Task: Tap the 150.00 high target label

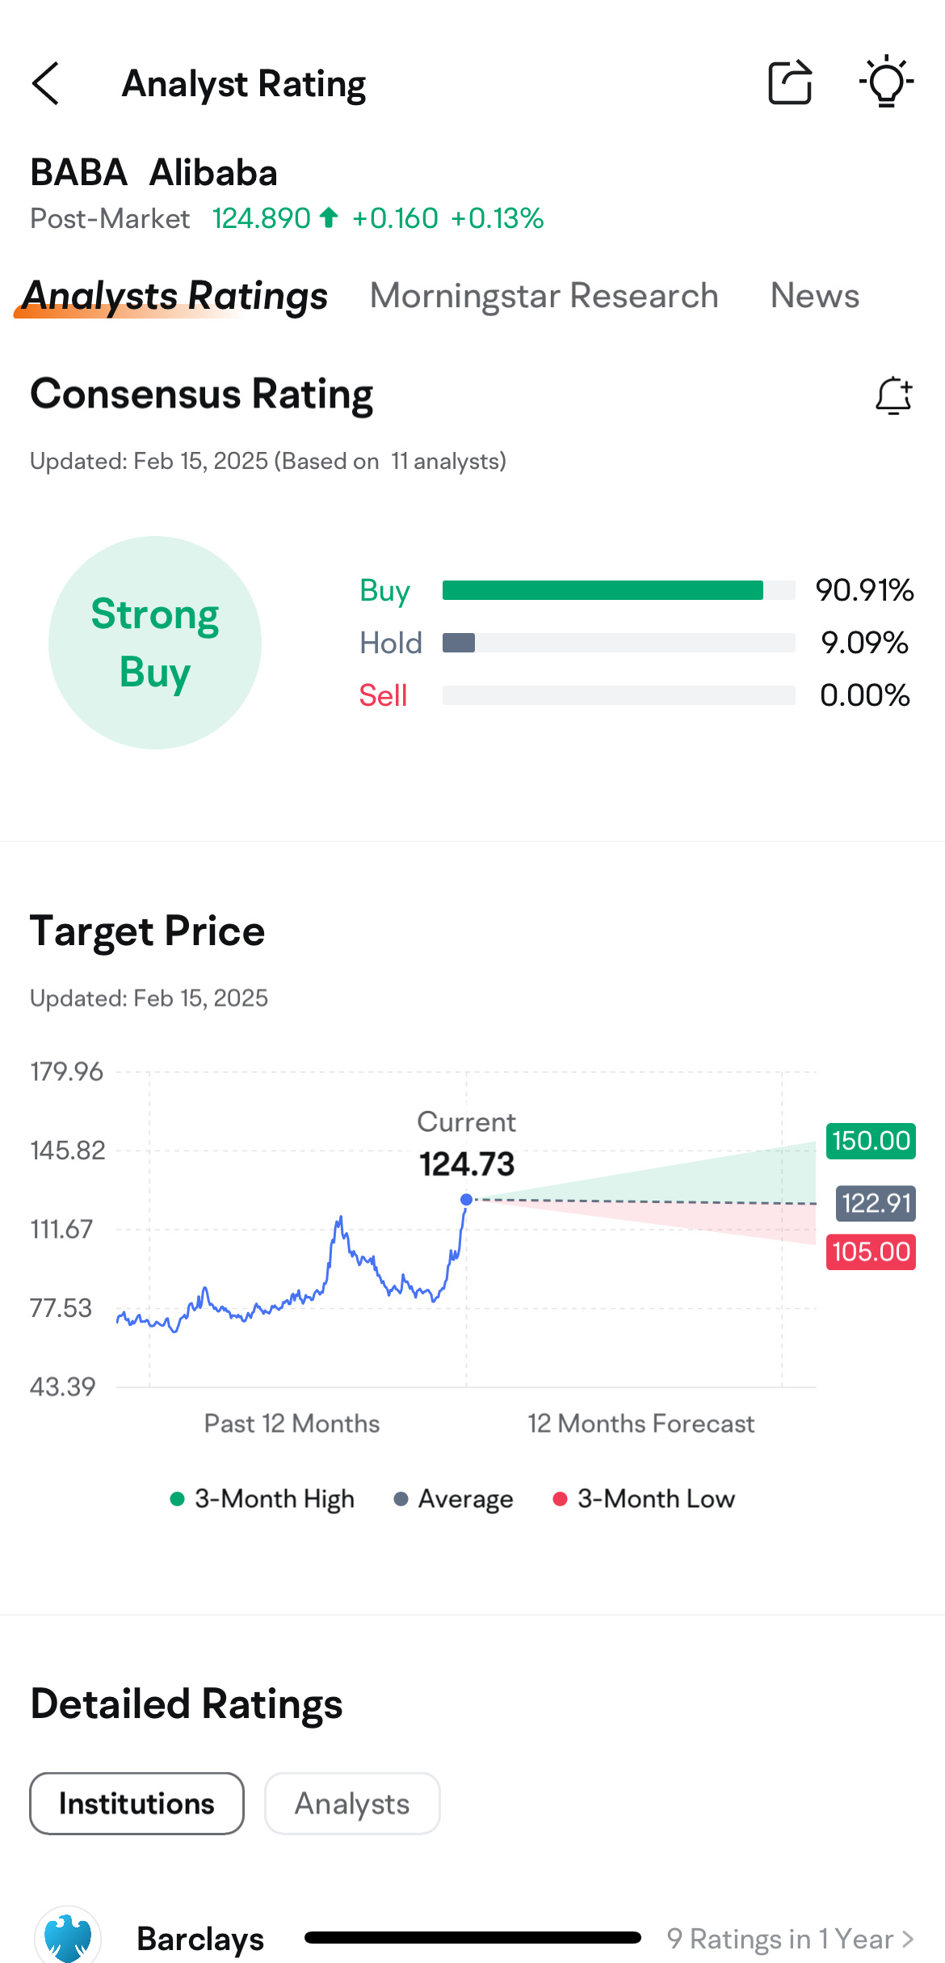Action: pyautogui.click(x=871, y=1141)
